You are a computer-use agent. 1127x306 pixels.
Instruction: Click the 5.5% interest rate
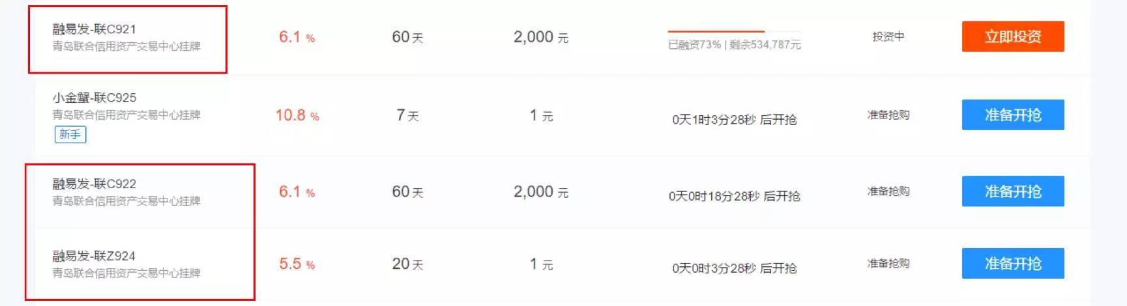pyautogui.click(x=297, y=264)
